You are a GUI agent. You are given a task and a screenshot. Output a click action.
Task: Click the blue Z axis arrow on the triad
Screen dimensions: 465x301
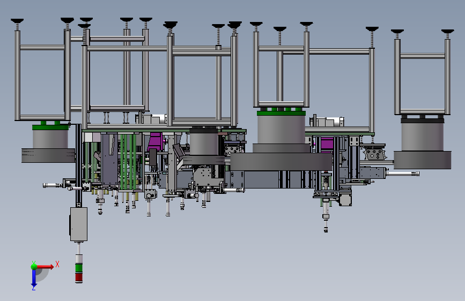click(33, 279)
